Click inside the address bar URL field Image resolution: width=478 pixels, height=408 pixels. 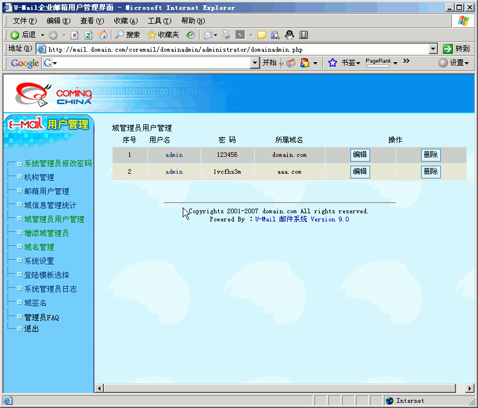pyautogui.click(x=232, y=49)
